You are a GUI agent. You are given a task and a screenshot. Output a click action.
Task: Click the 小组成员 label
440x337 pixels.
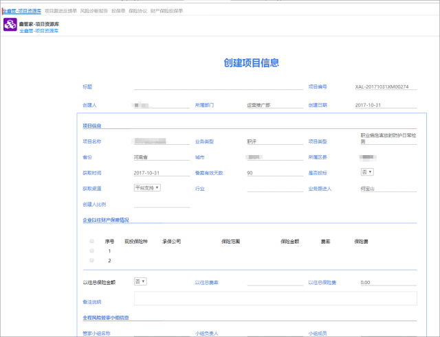click(x=318, y=334)
